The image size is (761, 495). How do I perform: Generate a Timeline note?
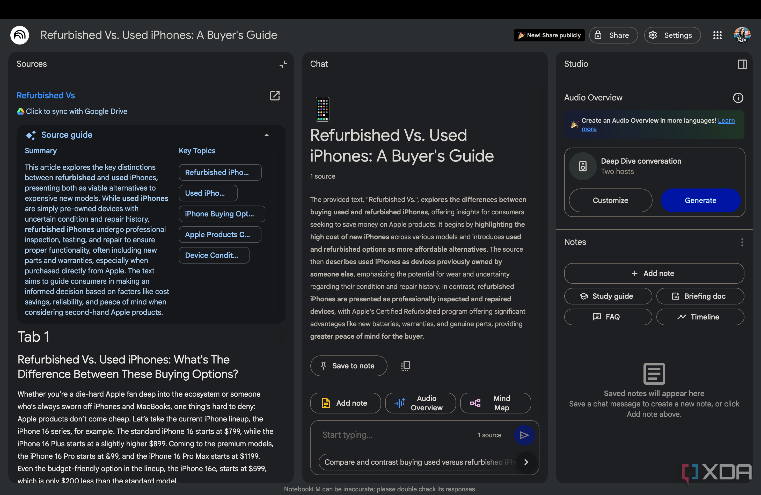click(700, 317)
